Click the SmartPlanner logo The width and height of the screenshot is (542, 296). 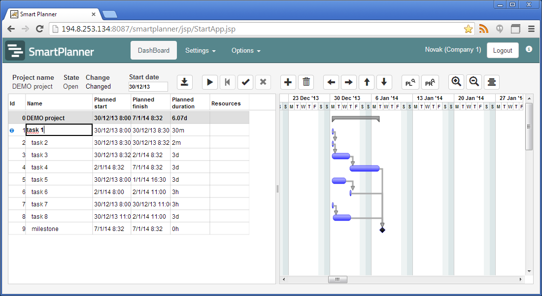click(x=50, y=51)
